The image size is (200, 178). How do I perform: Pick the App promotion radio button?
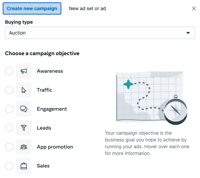click(x=9, y=147)
